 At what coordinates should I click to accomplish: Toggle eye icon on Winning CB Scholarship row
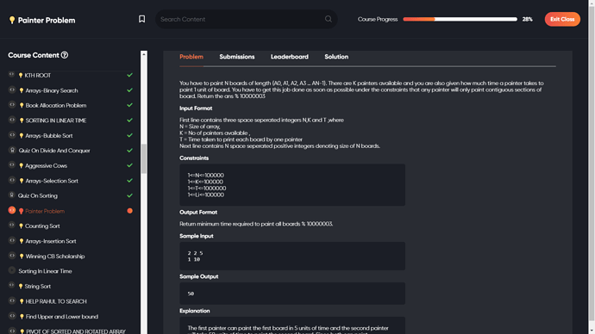point(12,255)
